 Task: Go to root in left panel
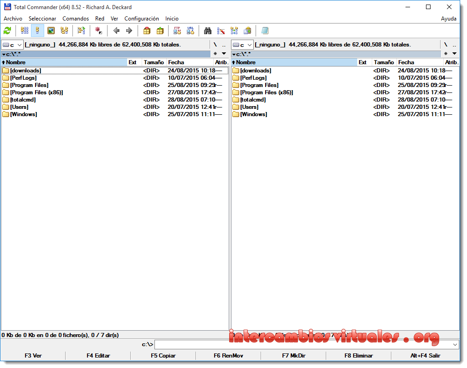(215, 45)
